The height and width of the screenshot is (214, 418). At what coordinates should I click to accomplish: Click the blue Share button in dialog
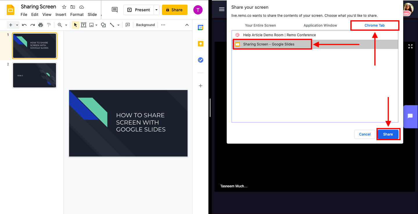pyautogui.click(x=388, y=134)
